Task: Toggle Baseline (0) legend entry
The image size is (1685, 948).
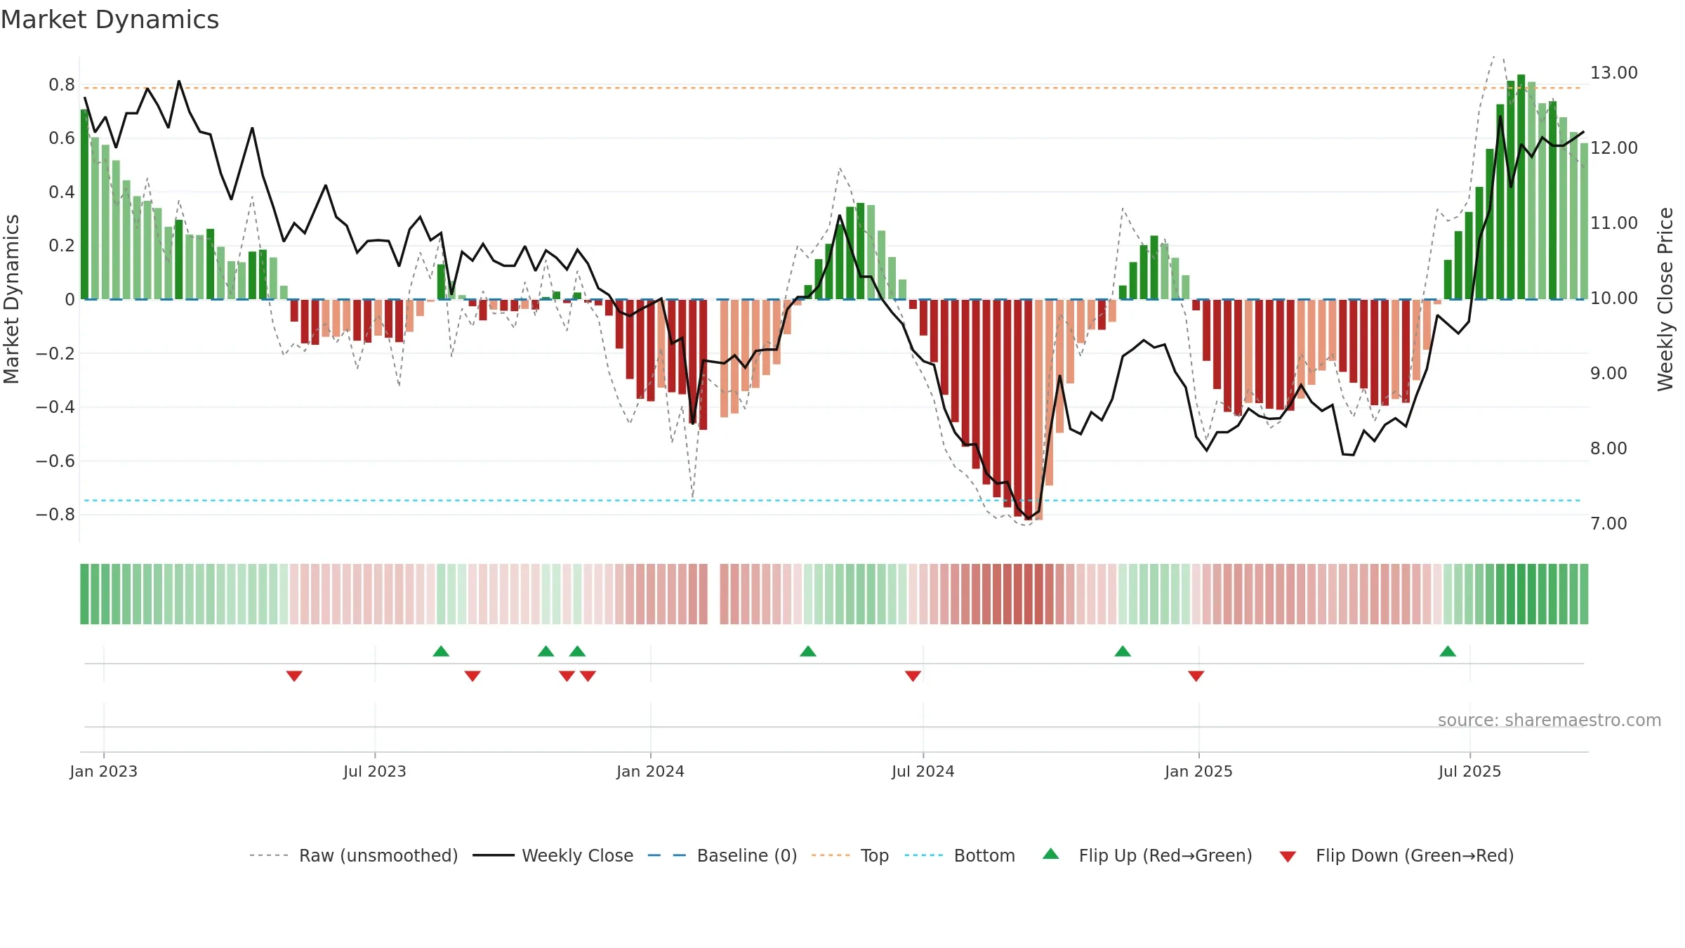Action: coord(747,855)
